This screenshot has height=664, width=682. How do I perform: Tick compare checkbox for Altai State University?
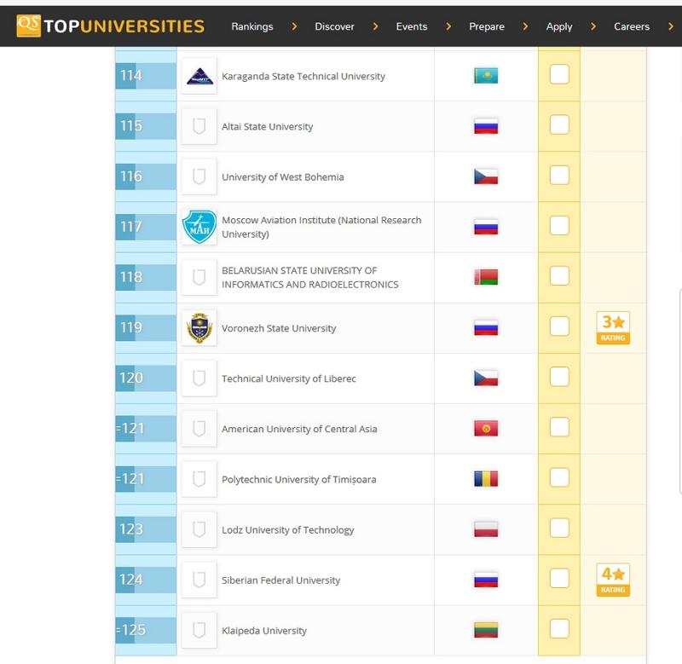[559, 126]
